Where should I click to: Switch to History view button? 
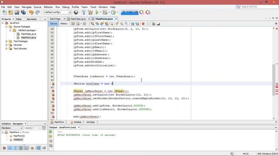64,24
